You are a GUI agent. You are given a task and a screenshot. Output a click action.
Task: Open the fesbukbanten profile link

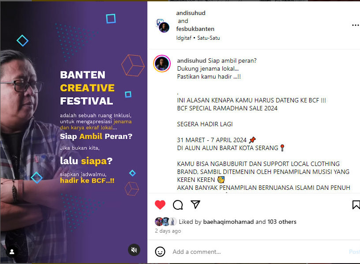(x=195, y=29)
